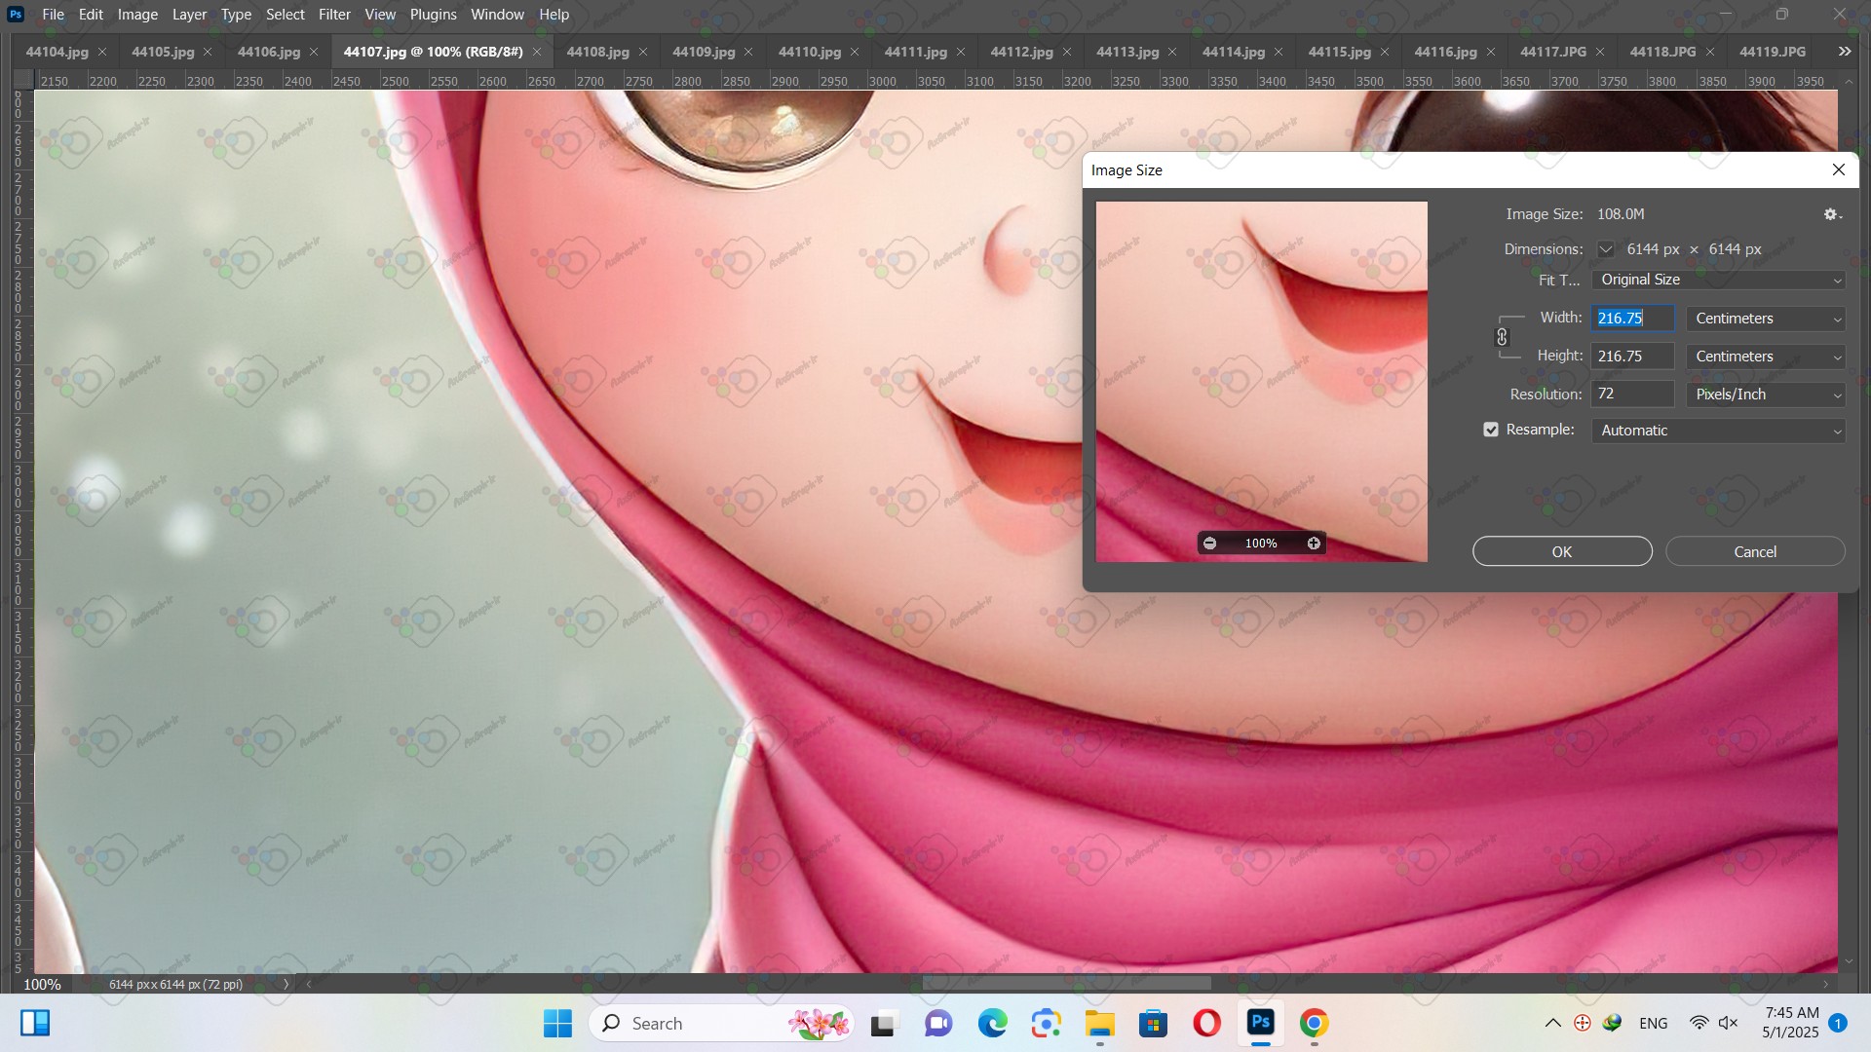Close the Image Size dialog
The width and height of the screenshot is (1871, 1052).
coord(1839,169)
